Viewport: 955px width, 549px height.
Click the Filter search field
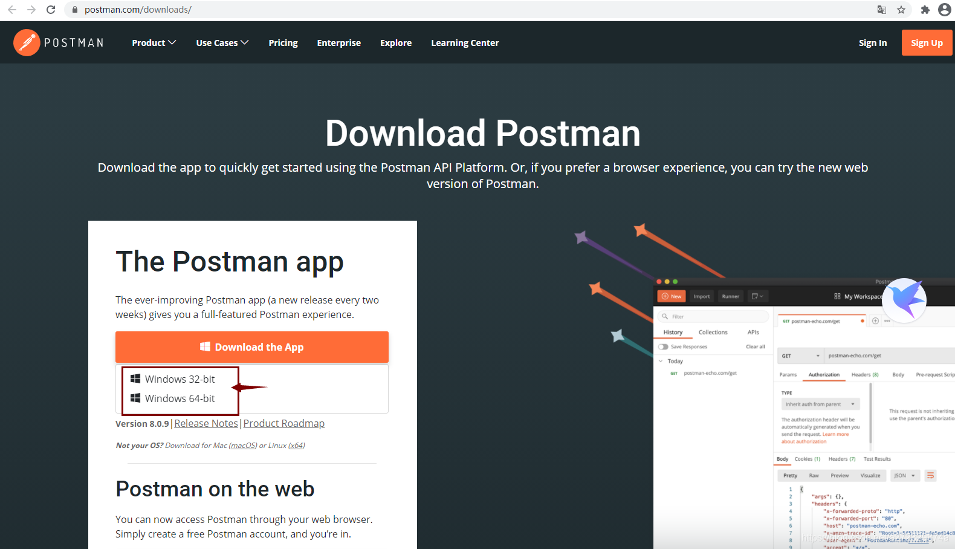tap(713, 317)
